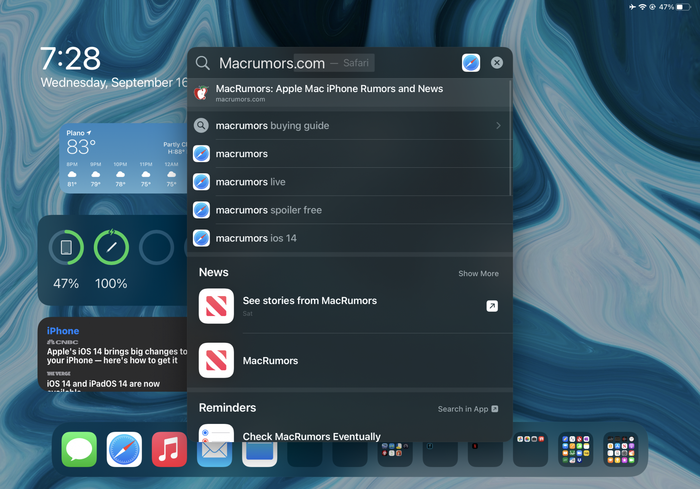Tap the plain 'macrumors' Safari suggestion
Viewport: 700px width, 489px height.
241,154
